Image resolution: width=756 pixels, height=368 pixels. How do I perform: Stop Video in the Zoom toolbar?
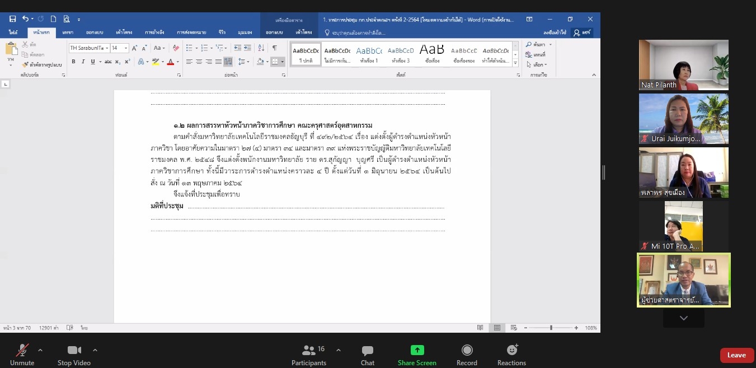point(74,355)
